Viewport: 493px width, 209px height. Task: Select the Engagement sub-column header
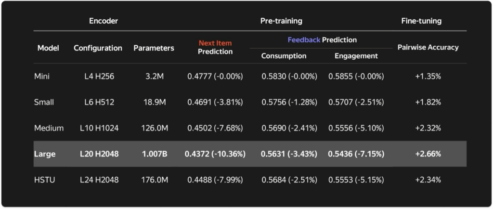click(x=356, y=56)
